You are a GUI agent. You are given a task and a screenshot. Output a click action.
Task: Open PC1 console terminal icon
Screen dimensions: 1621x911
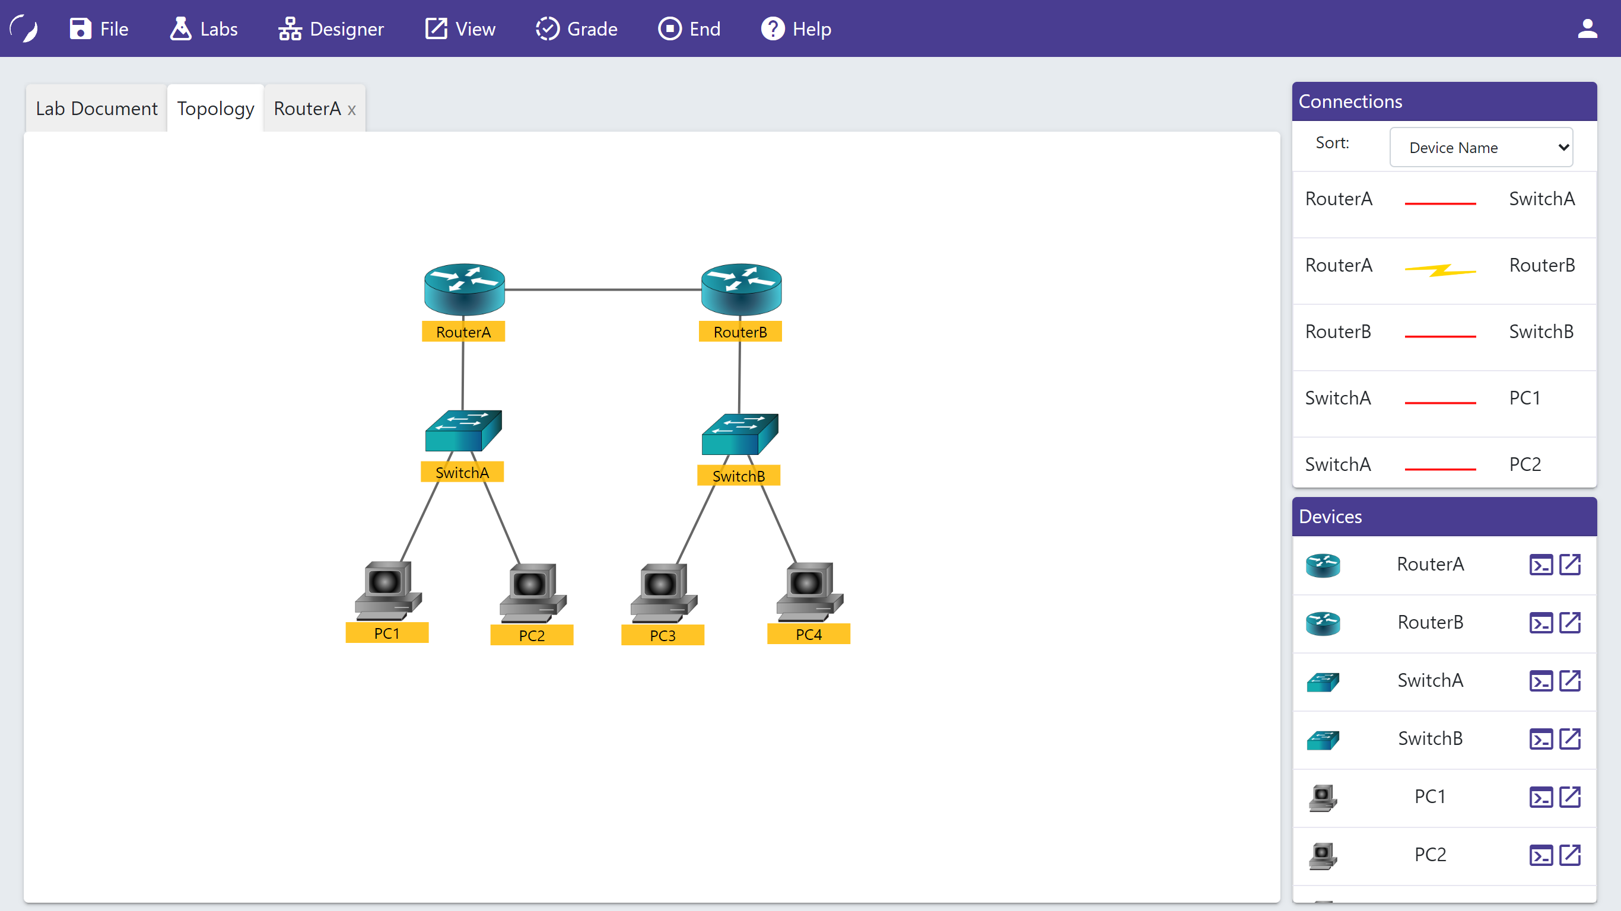(x=1540, y=797)
